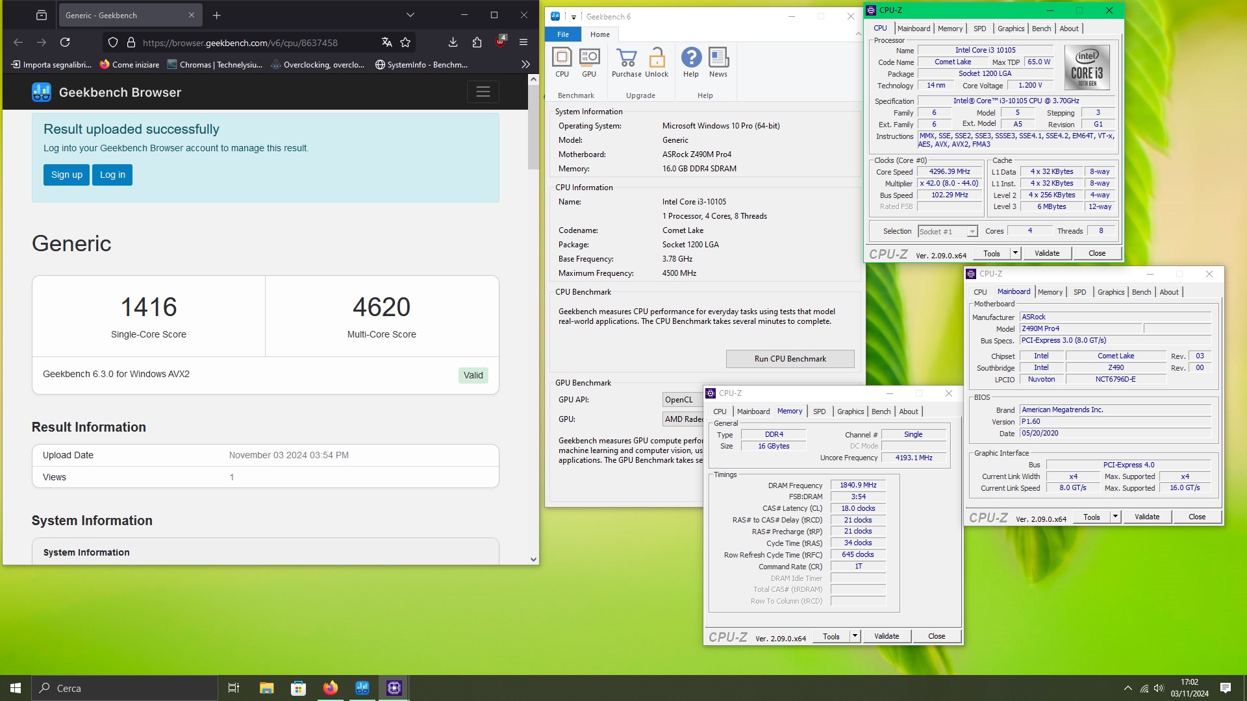Open the Overclocking bookmark
Image resolution: width=1247 pixels, height=701 pixels.
click(317, 64)
